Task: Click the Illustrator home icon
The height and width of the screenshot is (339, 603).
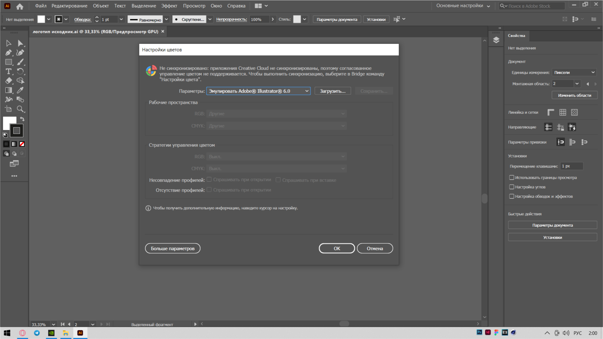Action: 20,6
